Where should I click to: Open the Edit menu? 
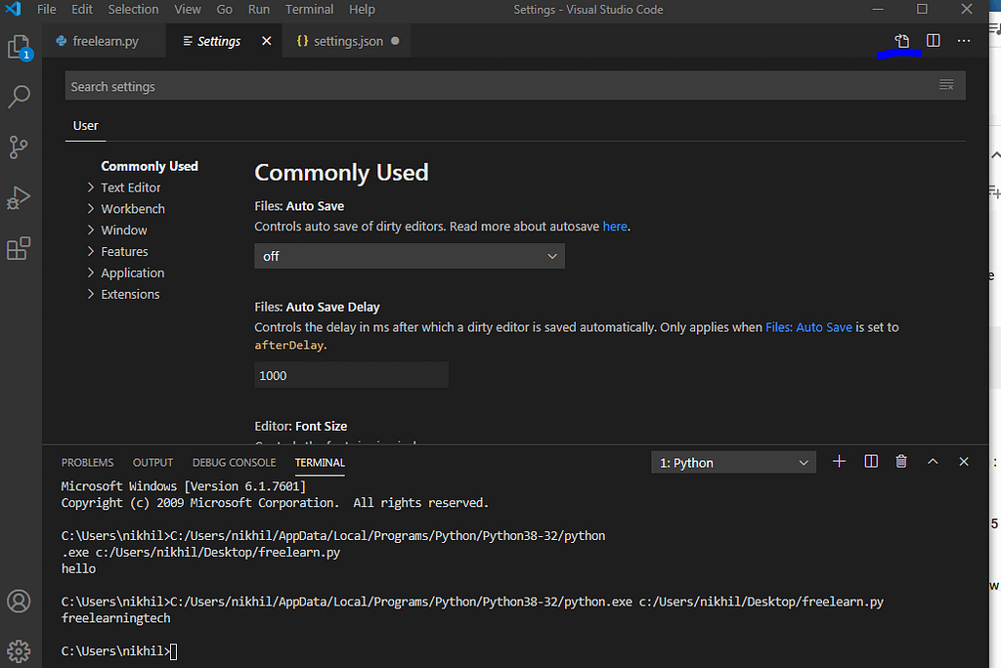point(82,10)
